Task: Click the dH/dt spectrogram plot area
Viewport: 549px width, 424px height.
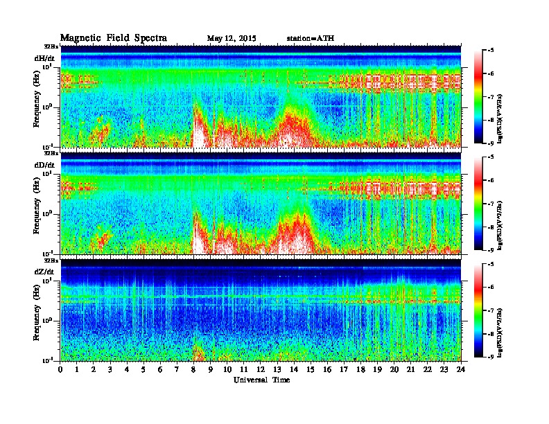Action: pos(261,96)
